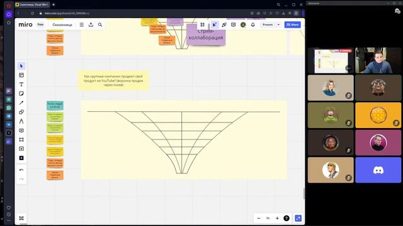Viewport: 403px width, 226px height.
Task: Select the cursor tool in Miro's left toolbar
Action: click(x=21, y=66)
